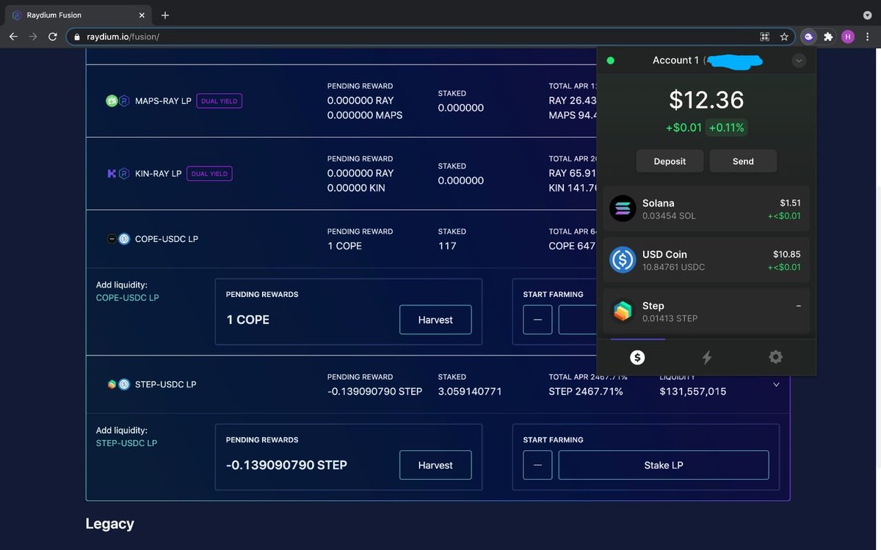Click the 0.03454 SOL amount
The image size is (881, 550).
click(x=669, y=216)
